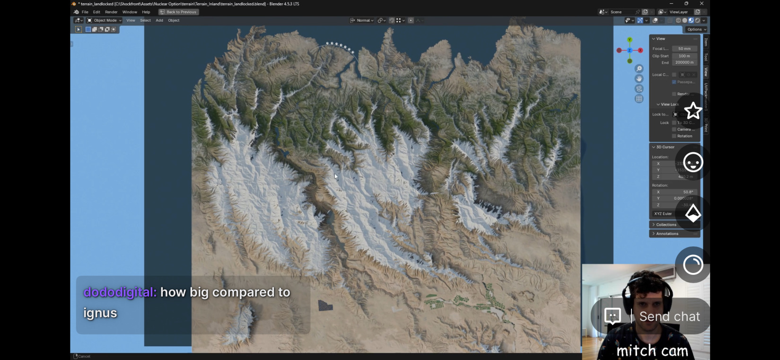Image resolution: width=780 pixels, height=360 pixels.
Task: Create new scene with duplicate icon
Action: [645, 12]
